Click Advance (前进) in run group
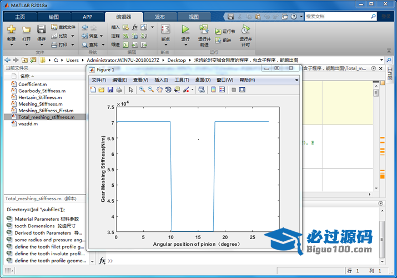 point(223,40)
